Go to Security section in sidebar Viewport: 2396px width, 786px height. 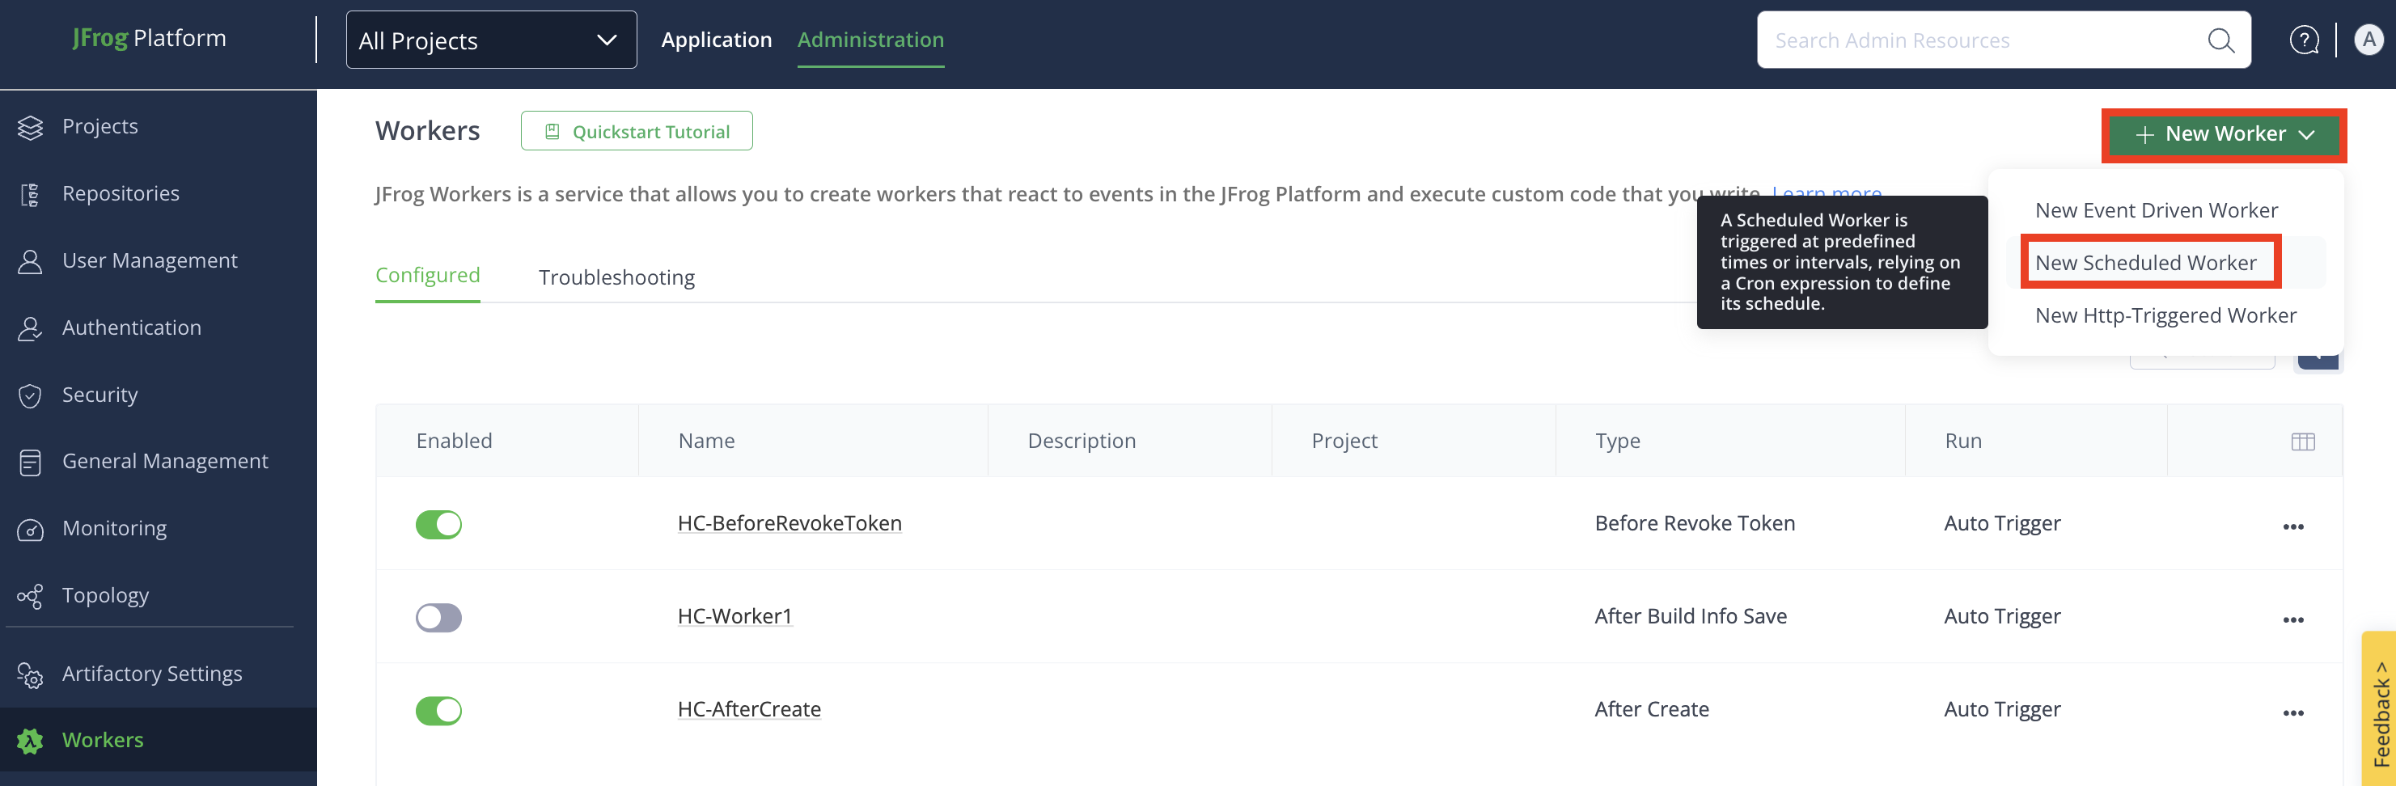point(99,395)
